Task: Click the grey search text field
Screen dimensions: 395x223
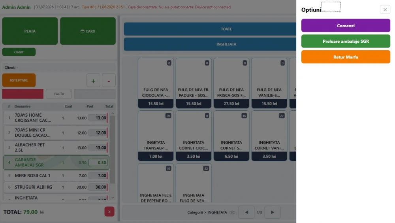Action: point(95,94)
